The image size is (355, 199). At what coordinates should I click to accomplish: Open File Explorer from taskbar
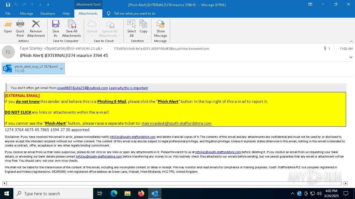(128, 193)
